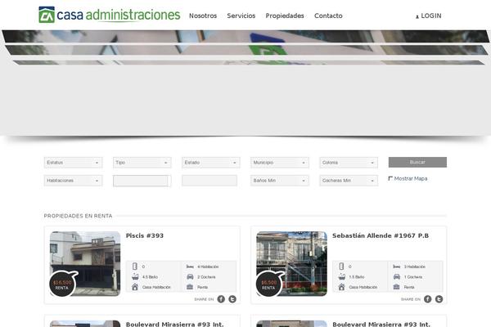The height and width of the screenshot is (327, 491).
Task: Click the briefcase icon in Piscis #393 card
Action: (x=190, y=287)
